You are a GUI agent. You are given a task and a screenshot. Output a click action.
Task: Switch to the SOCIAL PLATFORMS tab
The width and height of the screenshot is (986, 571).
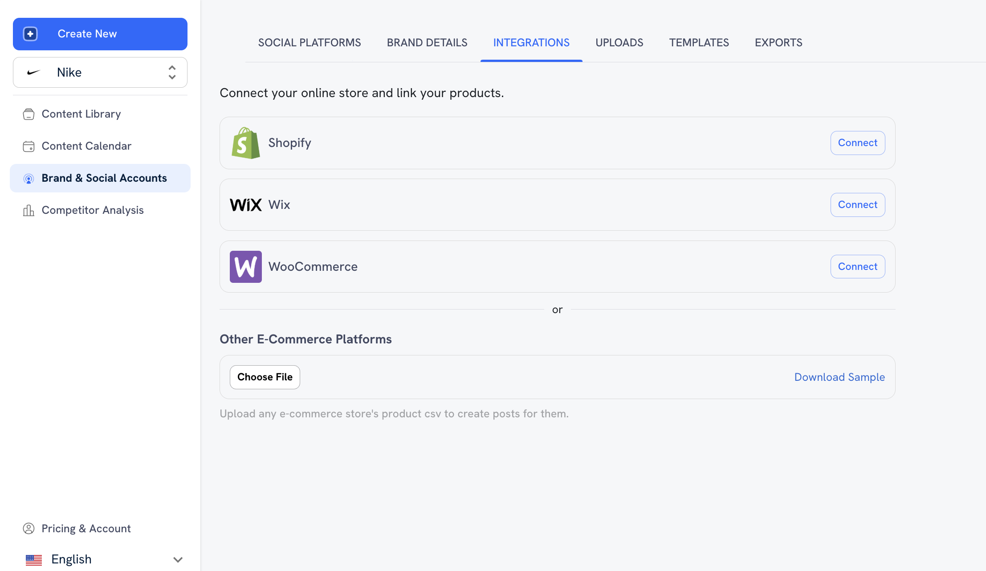point(309,42)
